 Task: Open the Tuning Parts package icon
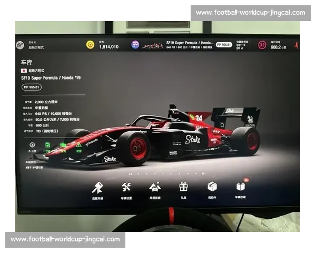pos(212,187)
